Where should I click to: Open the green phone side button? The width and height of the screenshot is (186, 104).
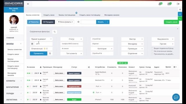point(180,18)
